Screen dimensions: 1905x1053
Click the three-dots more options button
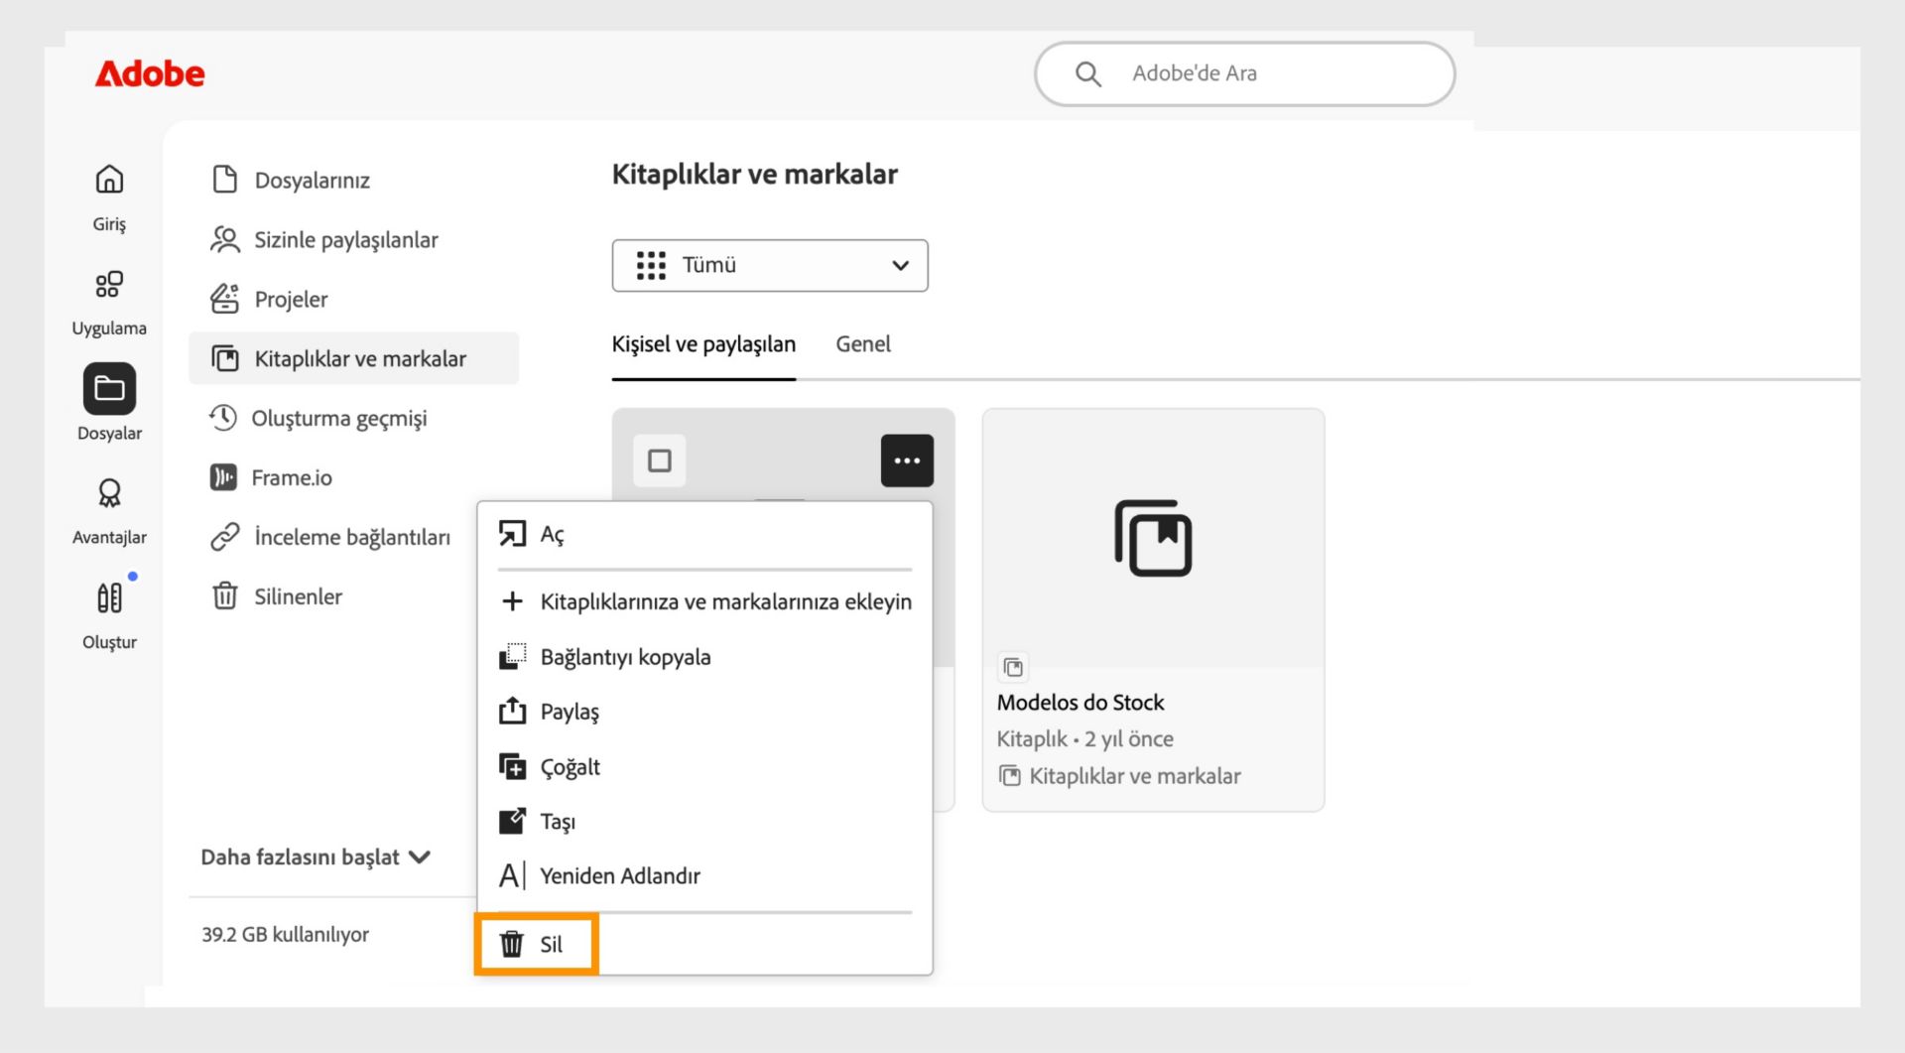click(907, 461)
